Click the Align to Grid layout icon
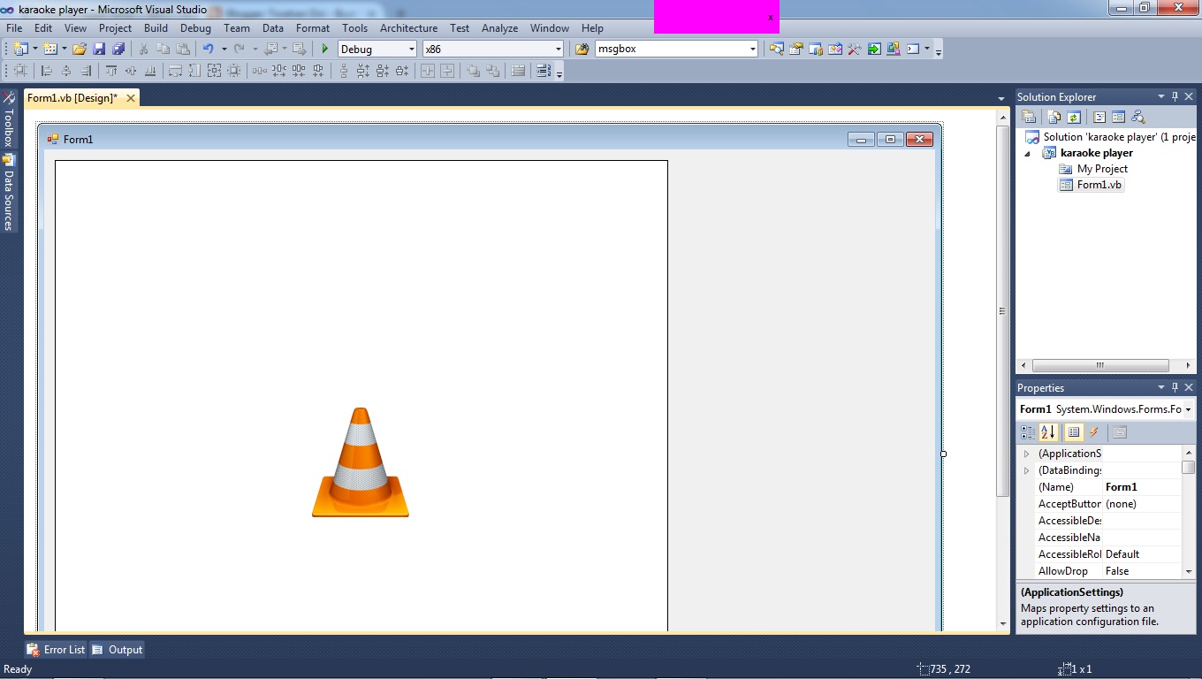1202x679 pixels. click(20, 71)
